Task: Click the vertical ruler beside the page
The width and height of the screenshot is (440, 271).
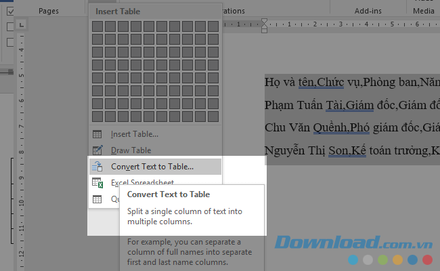Action: point(22,152)
